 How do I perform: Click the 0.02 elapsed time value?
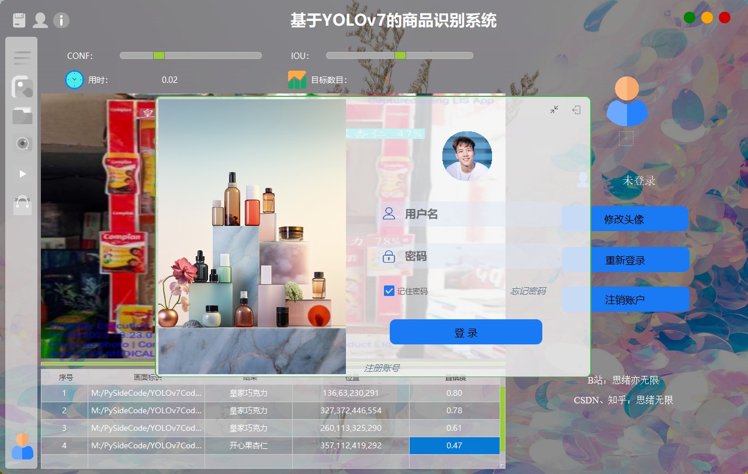169,80
